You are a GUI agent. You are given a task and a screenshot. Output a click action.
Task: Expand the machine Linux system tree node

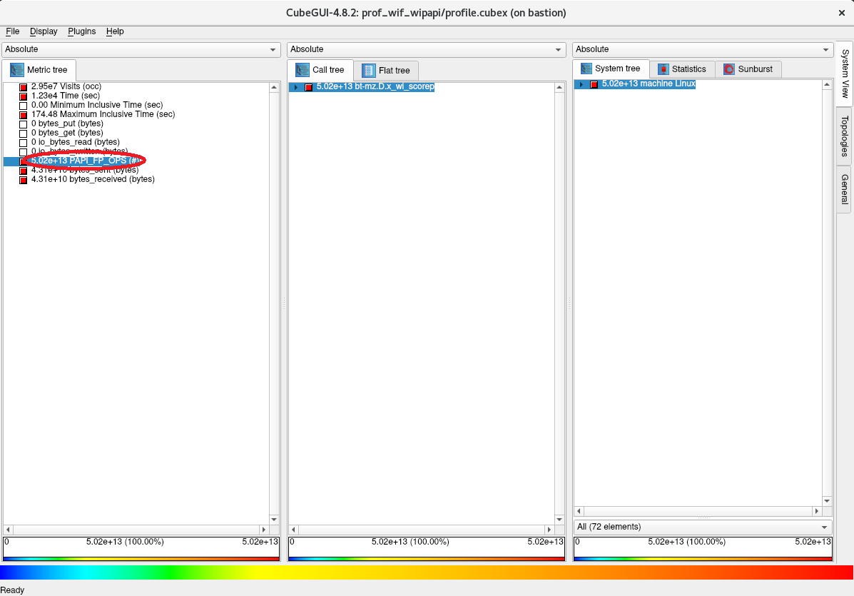[x=581, y=84]
